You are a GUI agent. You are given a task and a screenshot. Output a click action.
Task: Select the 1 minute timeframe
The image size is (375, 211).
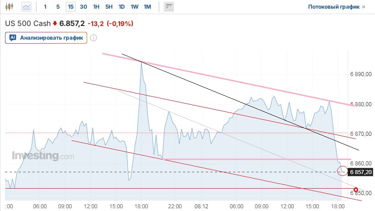coord(45,7)
